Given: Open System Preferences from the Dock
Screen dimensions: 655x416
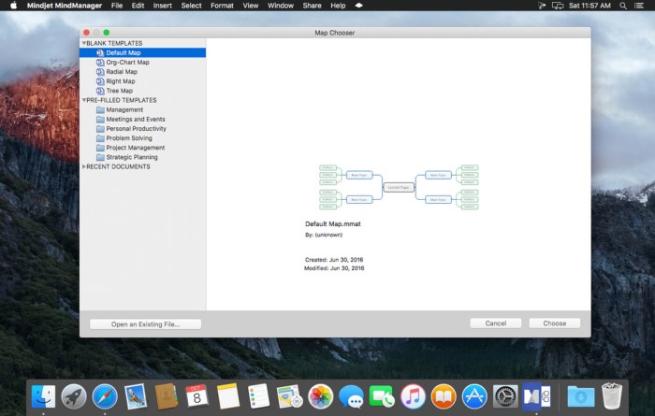Looking at the screenshot, I should [x=505, y=395].
